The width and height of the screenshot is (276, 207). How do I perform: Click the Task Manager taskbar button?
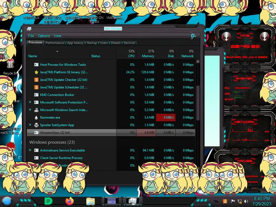(x=132, y=201)
